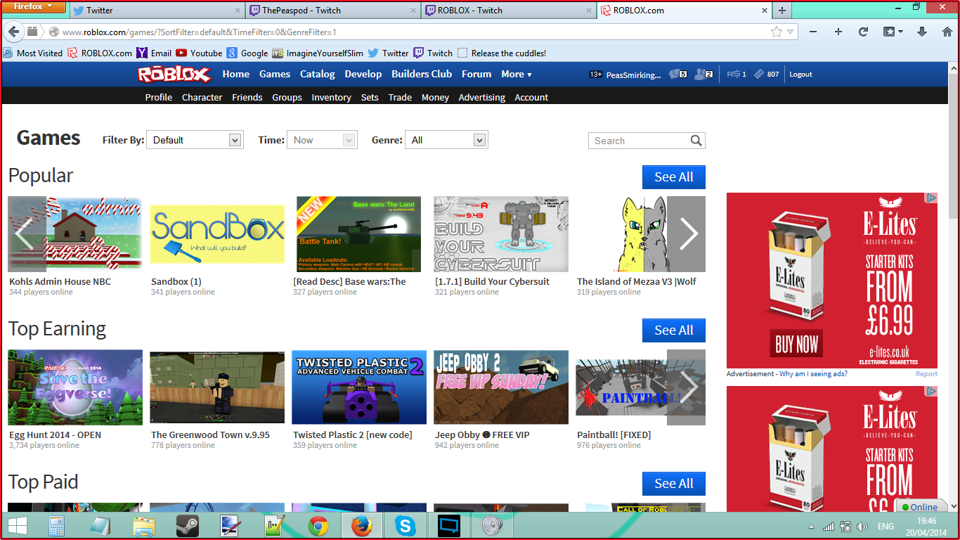Report the advertisement via the Report link
Screen dimensions: 960x540
pyautogui.click(x=926, y=374)
